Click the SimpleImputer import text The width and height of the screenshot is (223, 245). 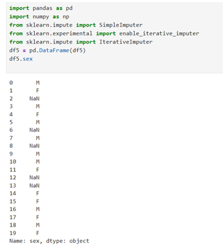(x=120, y=25)
